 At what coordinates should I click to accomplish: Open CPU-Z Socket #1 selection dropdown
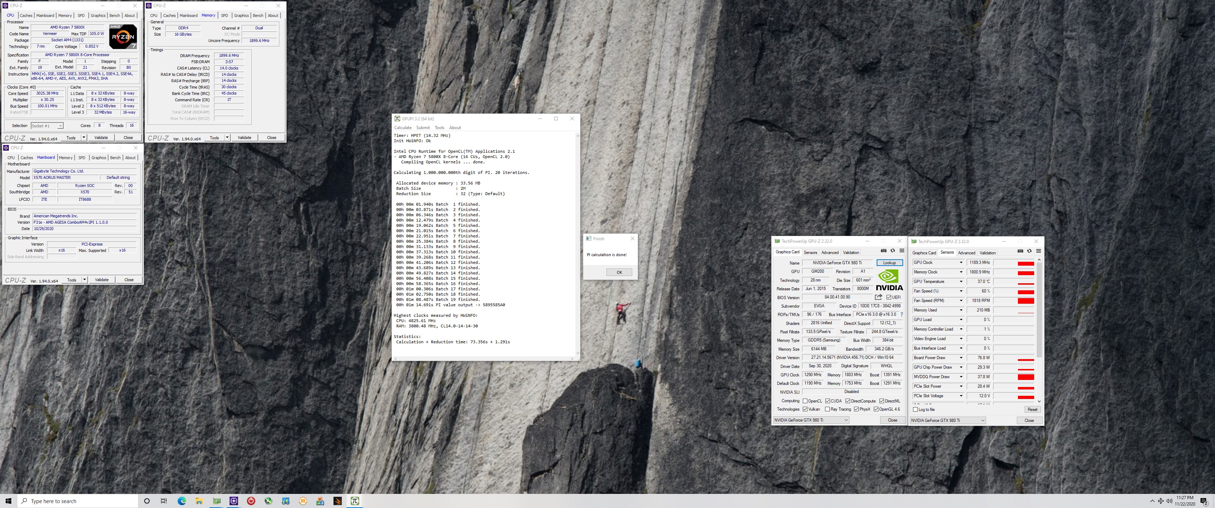pos(47,126)
